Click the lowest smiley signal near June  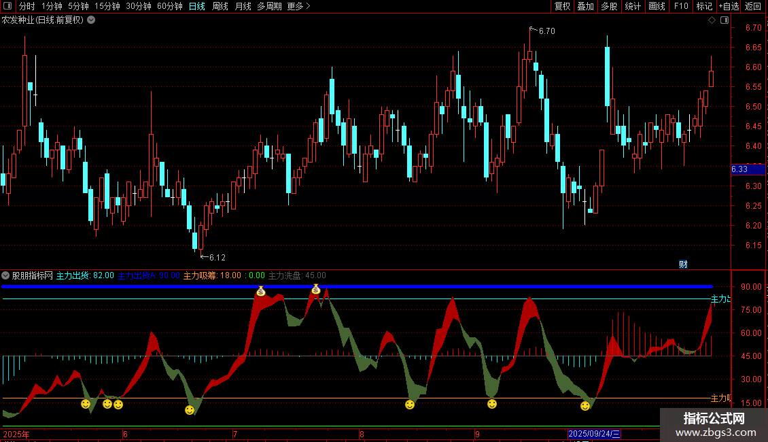(190, 409)
